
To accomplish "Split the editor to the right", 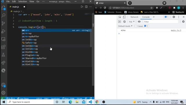I will click(86, 7).
